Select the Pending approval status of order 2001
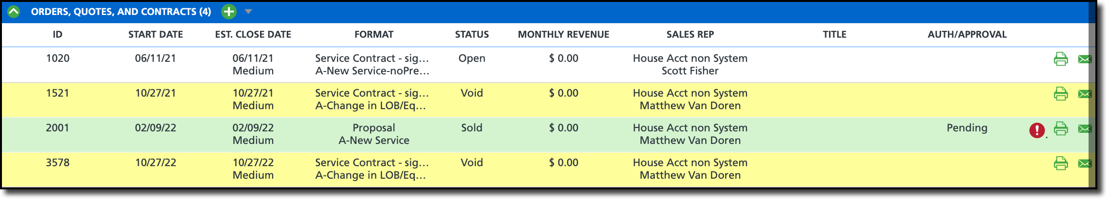The image size is (1107, 199). 967,128
